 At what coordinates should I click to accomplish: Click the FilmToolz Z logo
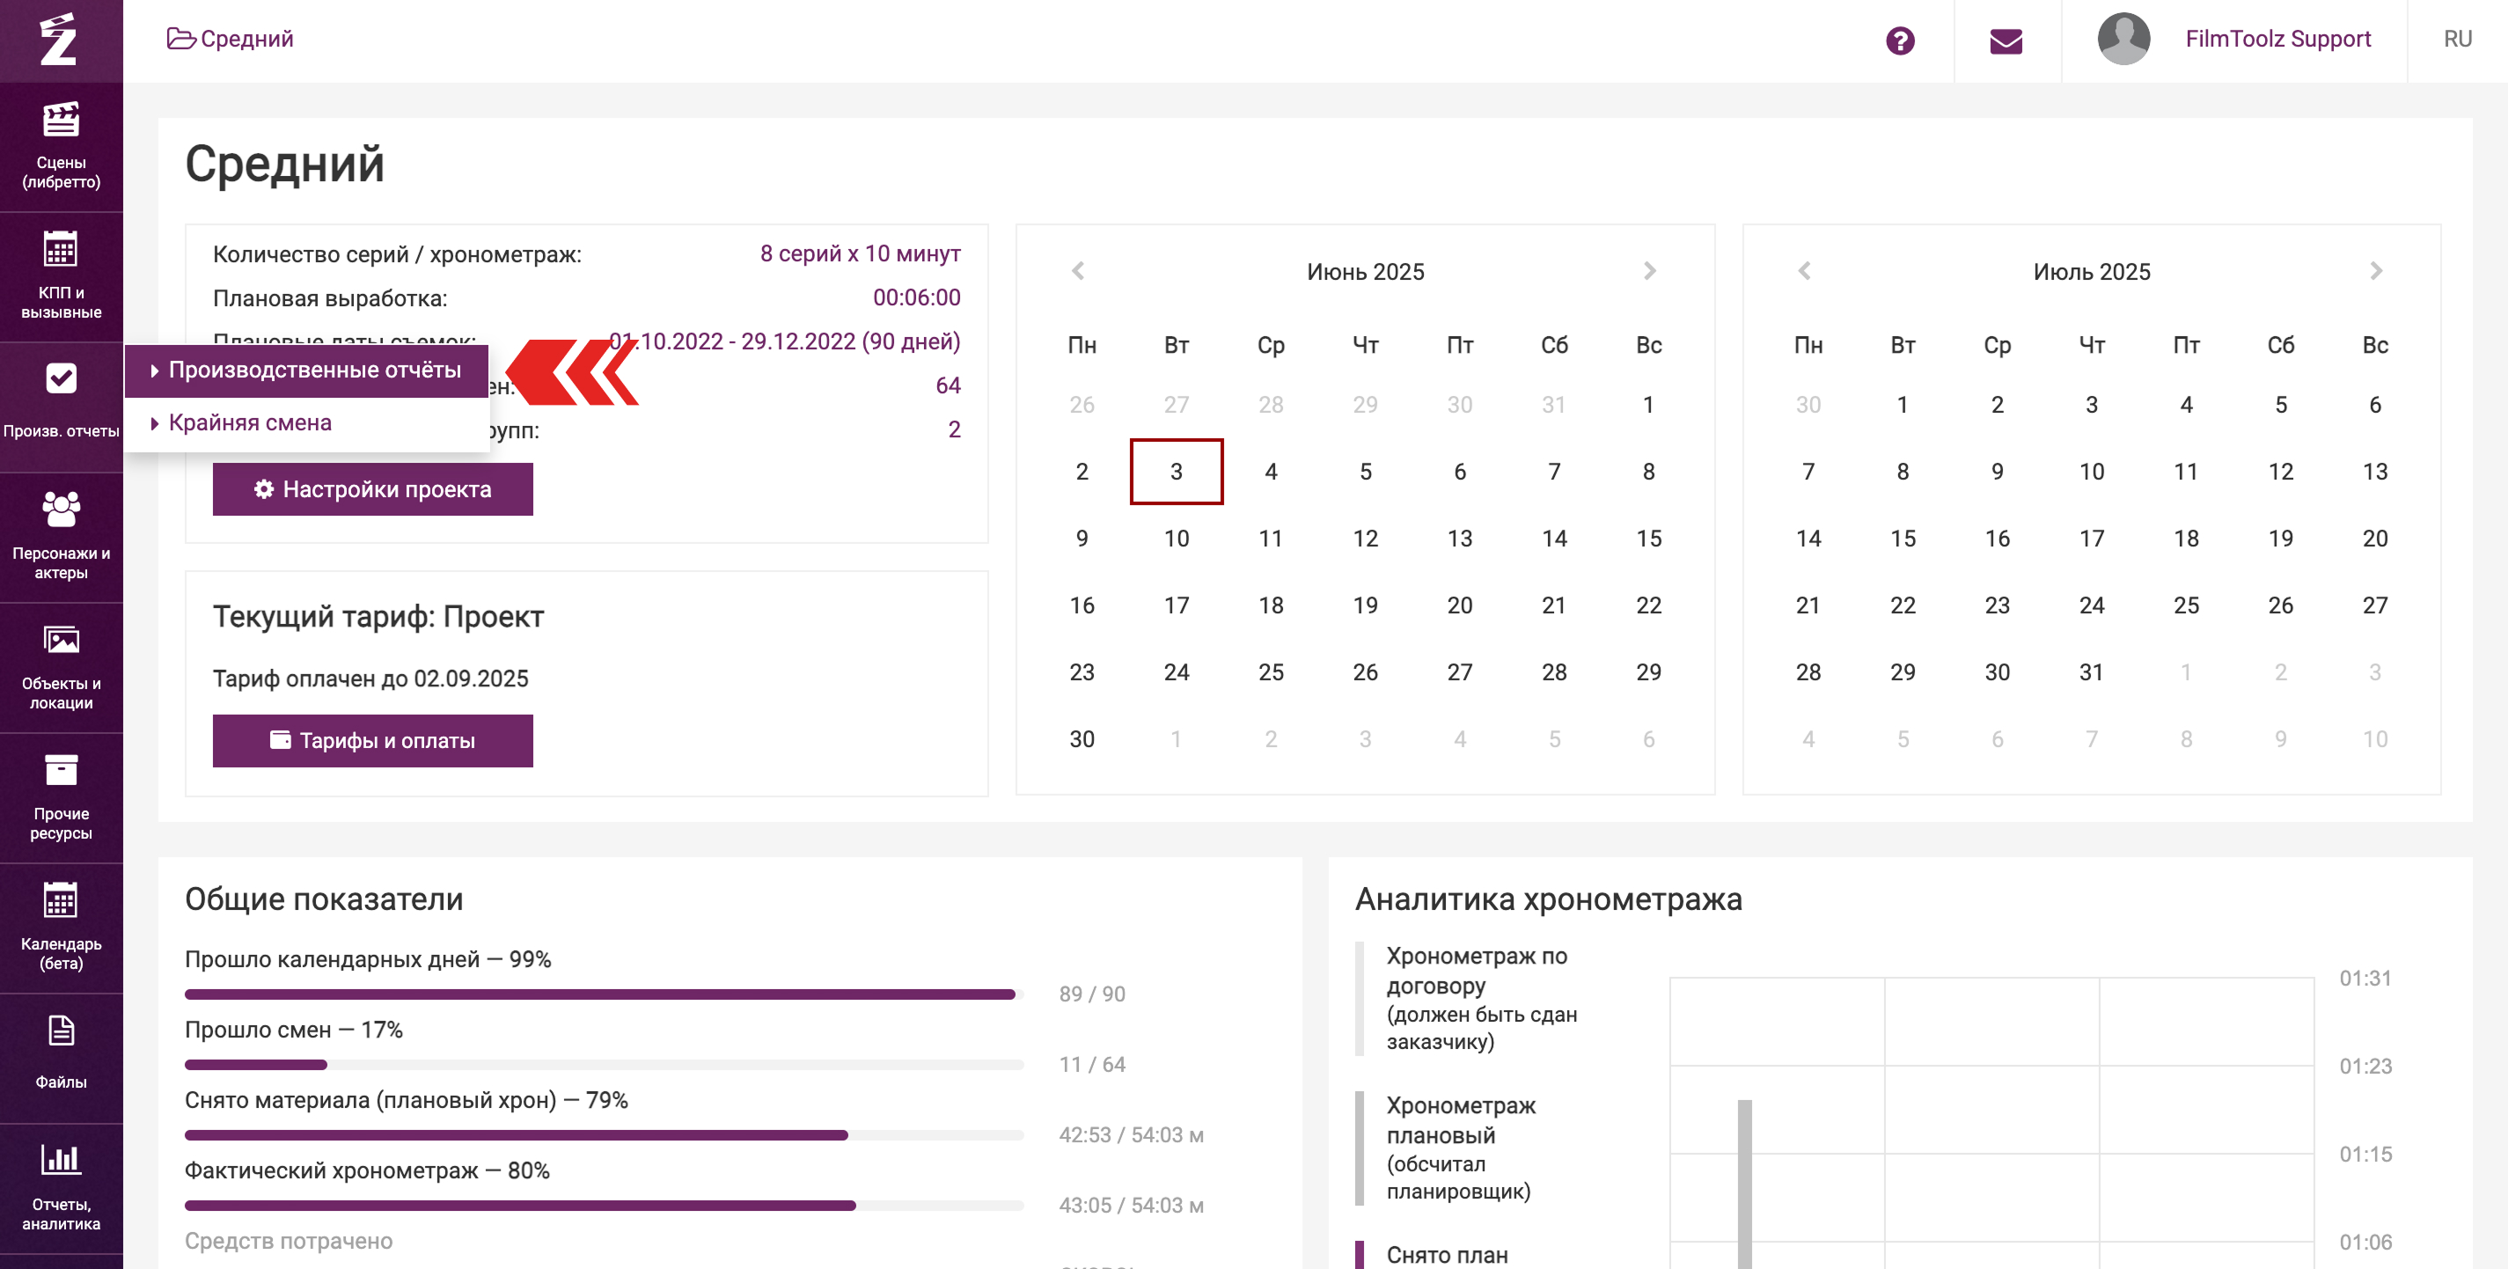[58, 40]
